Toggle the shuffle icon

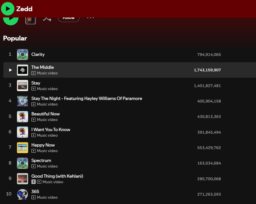coord(47,19)
